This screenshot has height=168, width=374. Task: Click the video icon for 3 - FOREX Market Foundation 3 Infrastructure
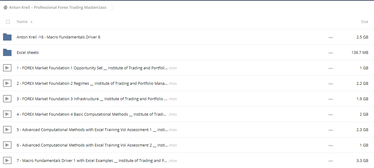pyautogui.click(x=7, y=99)
